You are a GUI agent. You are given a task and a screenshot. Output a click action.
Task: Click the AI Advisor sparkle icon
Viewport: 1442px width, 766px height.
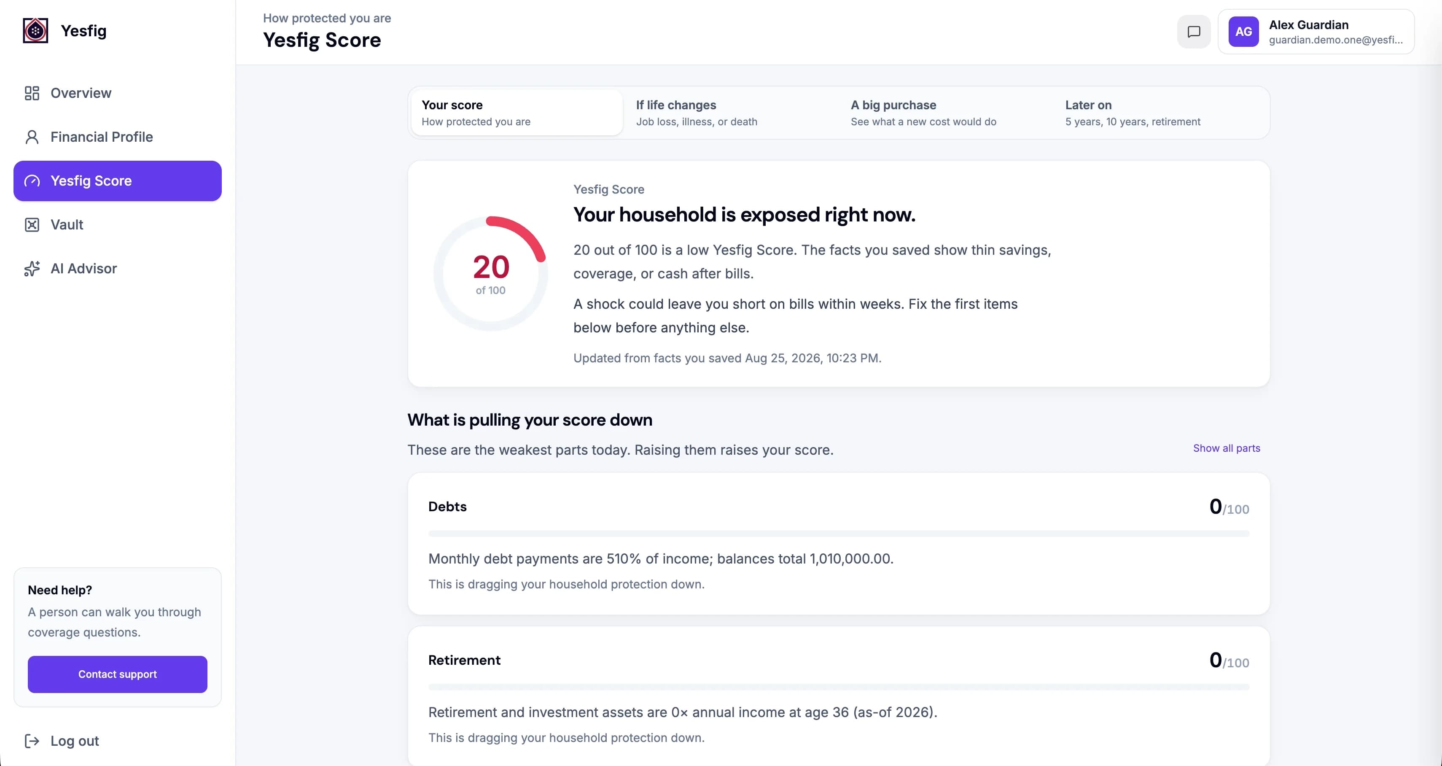pyautogui.click(x=32, y=269)
